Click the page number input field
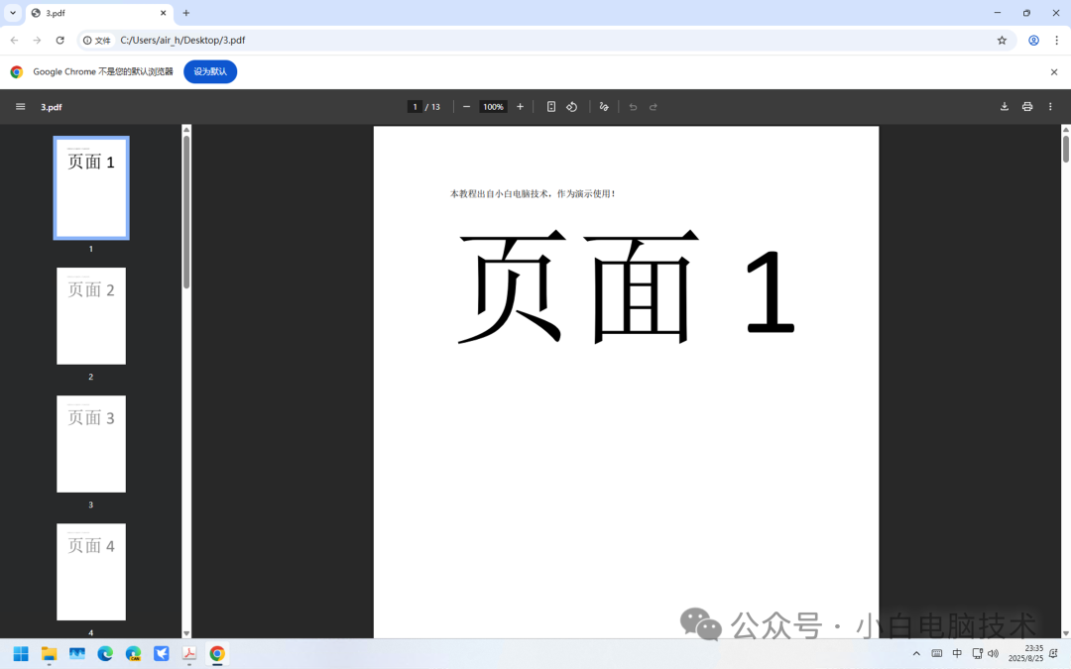This screenshot has width=1071, height=669. (x=415, y=106)
